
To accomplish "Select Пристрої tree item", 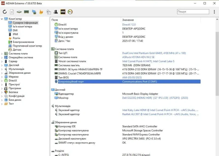I will 14,84.
